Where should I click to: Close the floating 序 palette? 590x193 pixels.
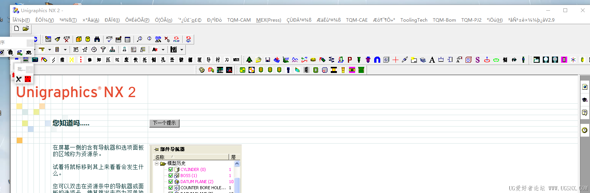(30, 43)
